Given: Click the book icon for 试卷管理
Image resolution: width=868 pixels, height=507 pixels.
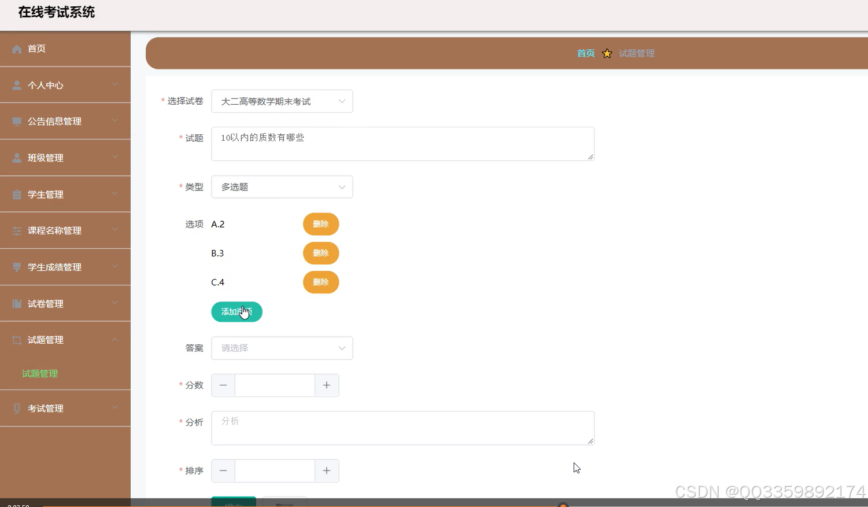Looking at the screenshot, I should [17, 304].
